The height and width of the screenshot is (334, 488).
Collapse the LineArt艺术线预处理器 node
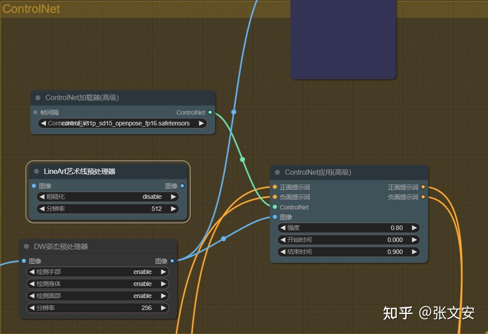point(35,171)
